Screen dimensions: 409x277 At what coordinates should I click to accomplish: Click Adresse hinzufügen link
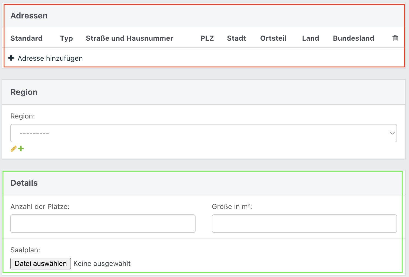tap(50, 58)
